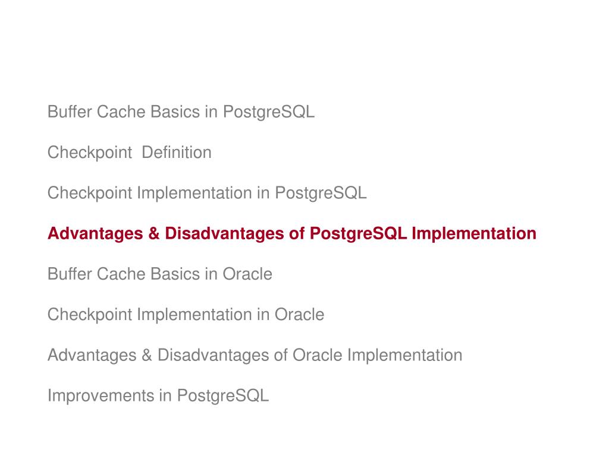This screenshot has width=609, height=456.
Task: Open 'Checkpoint Implementation in PostgreSQL' topic
Action: [207, 193]
